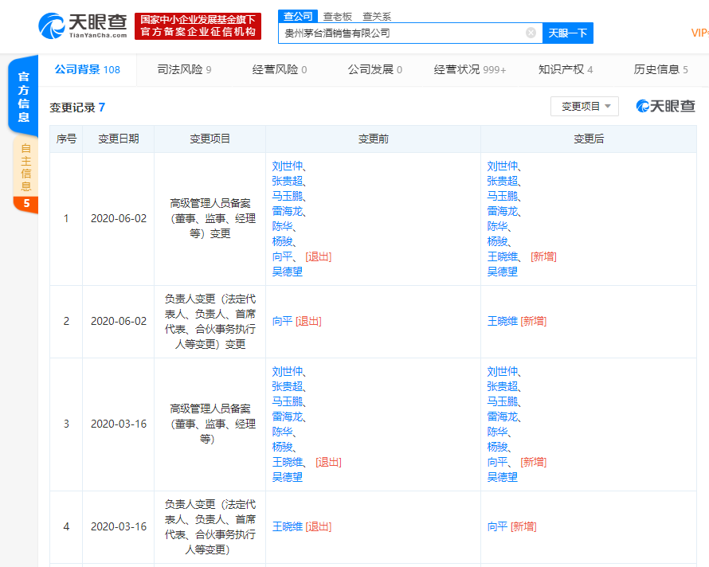Image resolution: width=709 pixels, height=567 pixels.
Task: Click the 变更日期 column header
Action: click(x=119, y=139)
